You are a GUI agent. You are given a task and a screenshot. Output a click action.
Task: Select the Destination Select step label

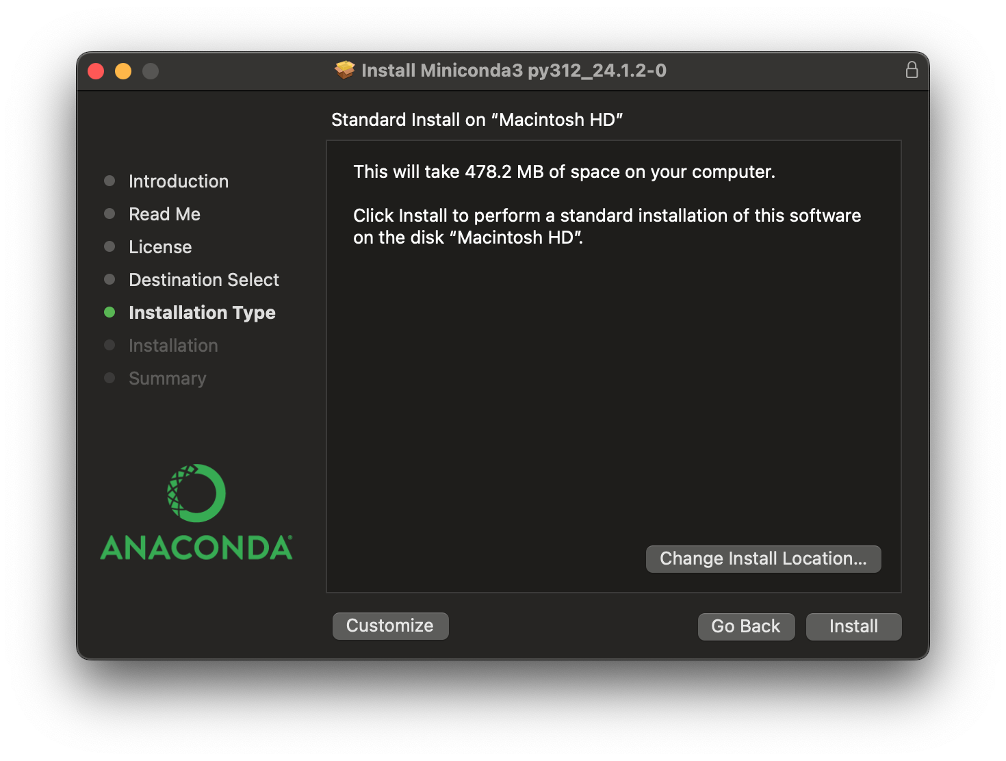click(x=204, y=280)
